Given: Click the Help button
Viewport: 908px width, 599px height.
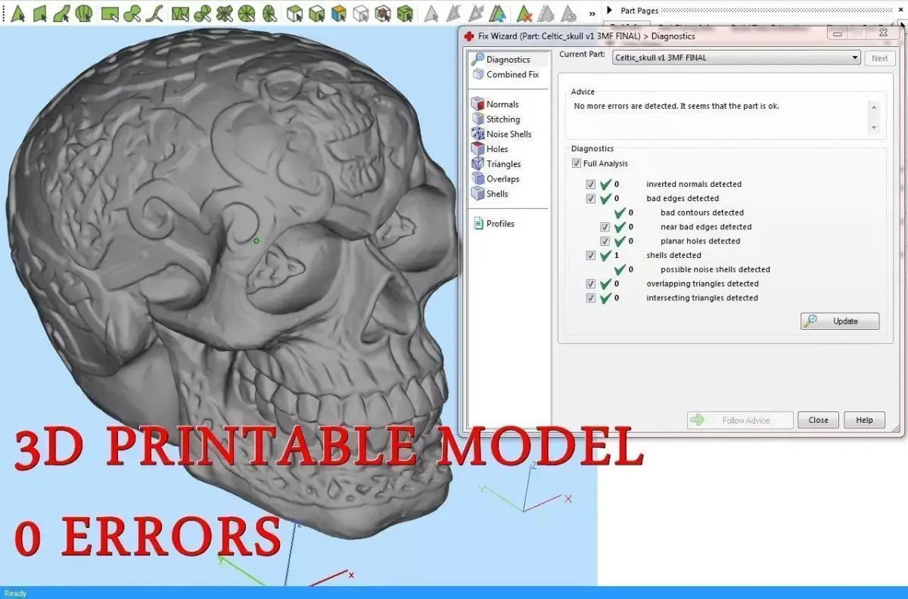Looking at the screenshot, I should (x=864, y=420).
